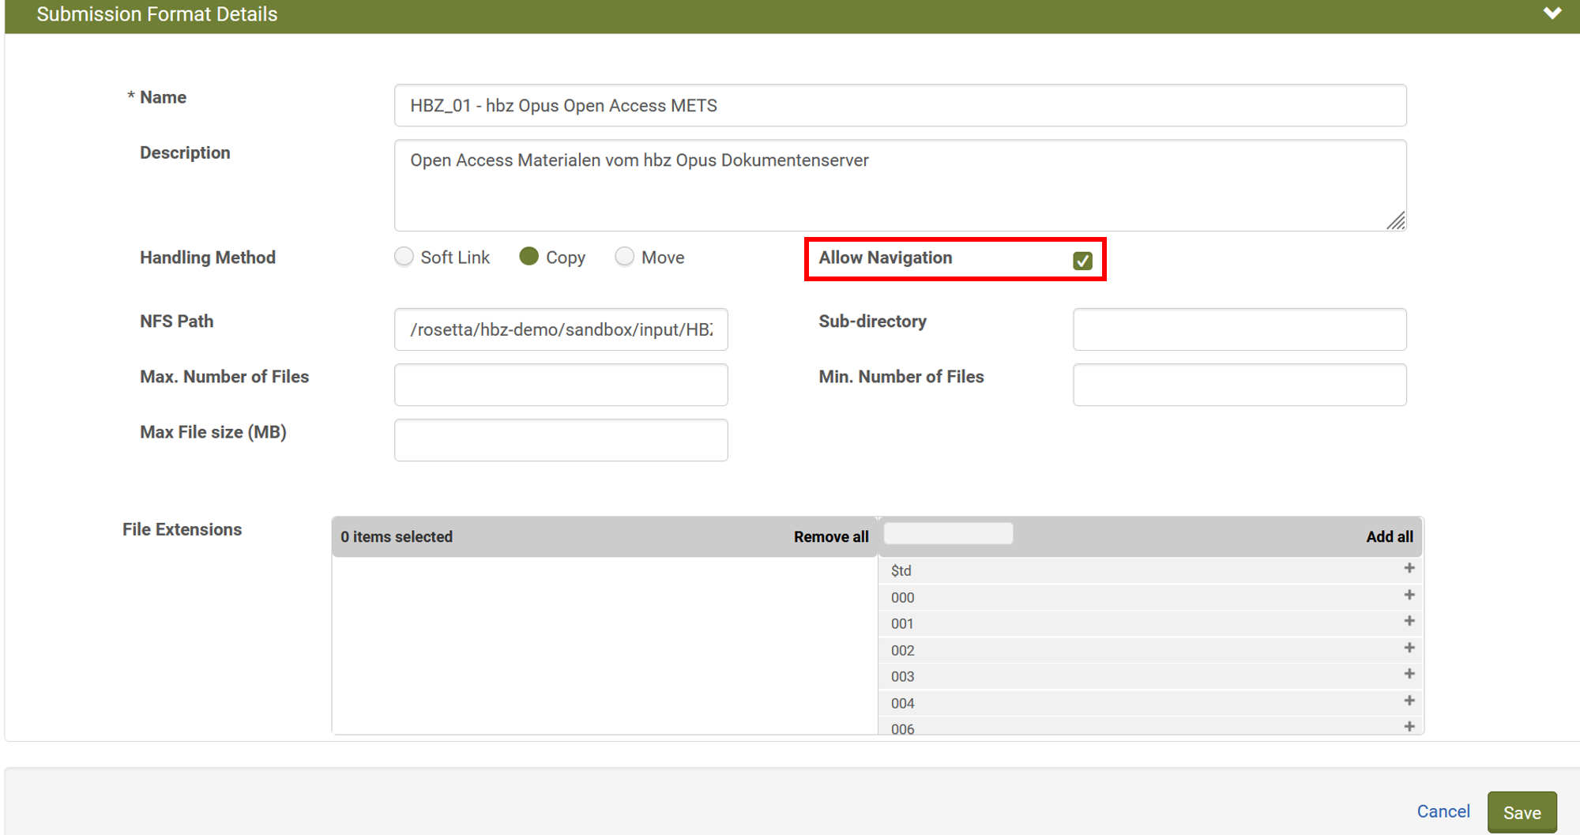Select the Soft Link handling method

point(404,257)
